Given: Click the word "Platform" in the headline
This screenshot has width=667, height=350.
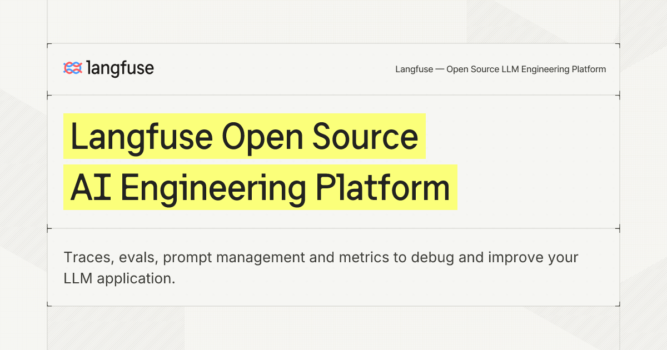Looking at the screenshot, I should click(x=383, y=187).
